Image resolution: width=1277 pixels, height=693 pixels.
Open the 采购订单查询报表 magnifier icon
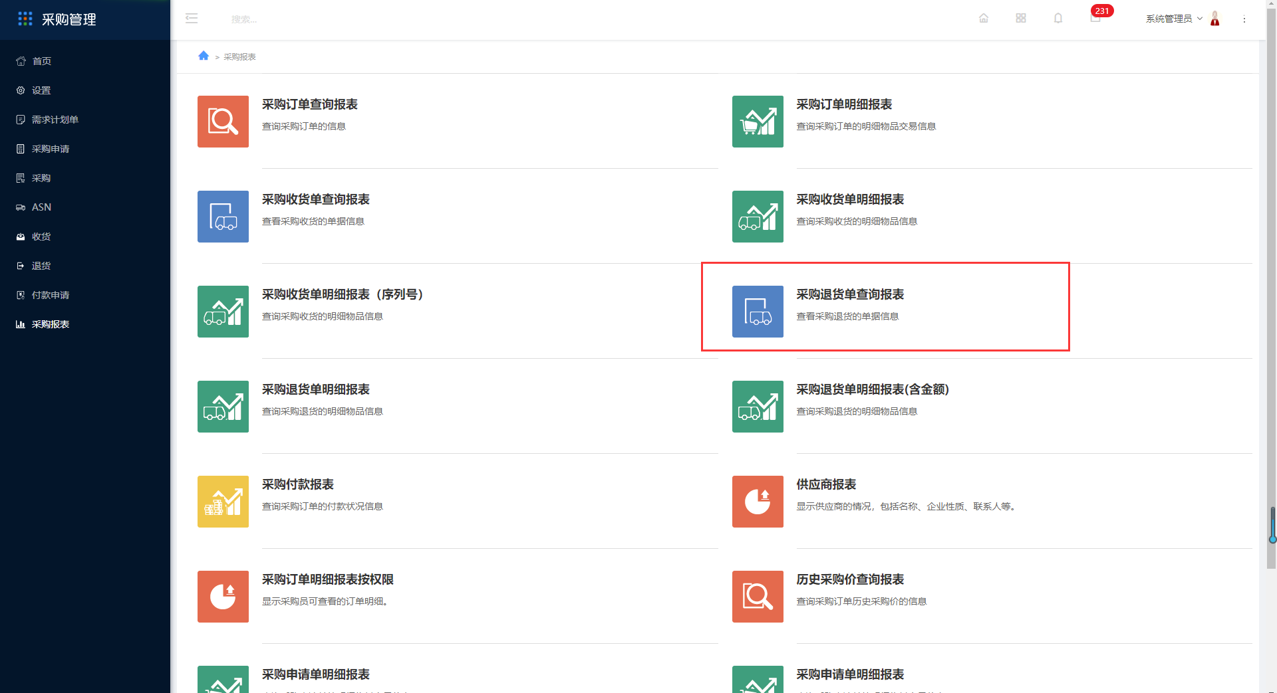point(223,122)
